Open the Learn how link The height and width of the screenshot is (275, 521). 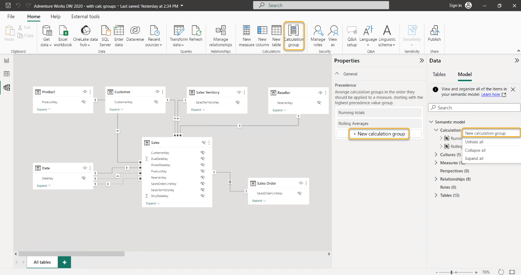coord(490,94)
